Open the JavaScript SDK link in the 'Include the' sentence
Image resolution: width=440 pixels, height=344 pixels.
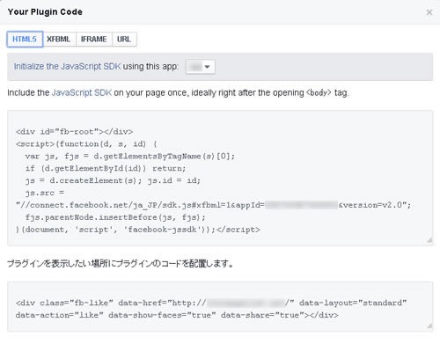point(82,92)
